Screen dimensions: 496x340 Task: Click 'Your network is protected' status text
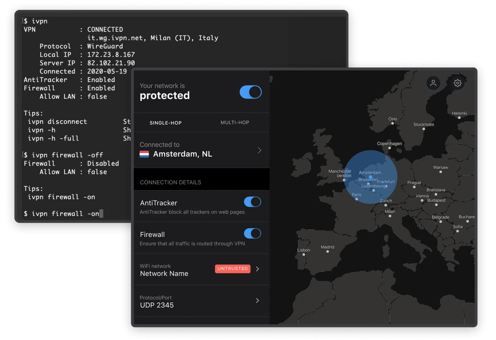pyautogui.click(x=165, y=92)
